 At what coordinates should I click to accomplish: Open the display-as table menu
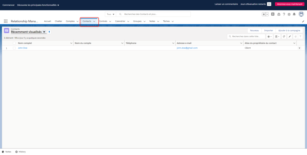coord(277,37)
